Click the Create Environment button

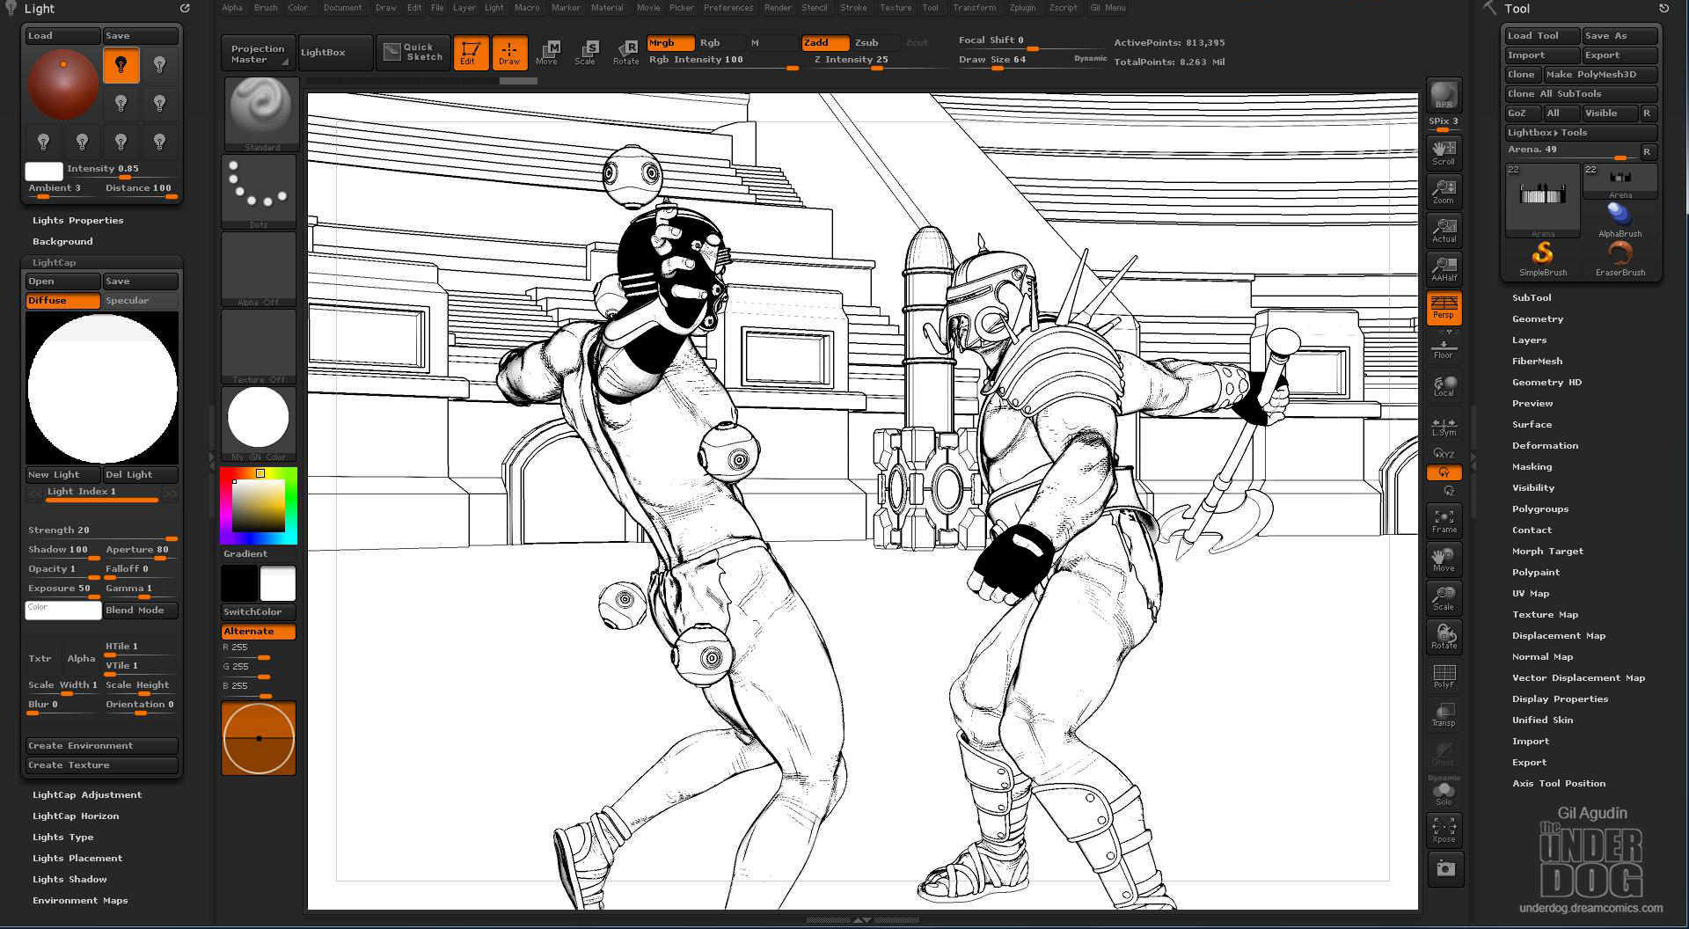coord(101,746)
